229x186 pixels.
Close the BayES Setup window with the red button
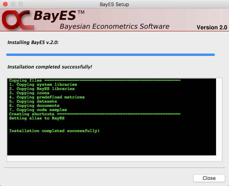pos(5,4)
